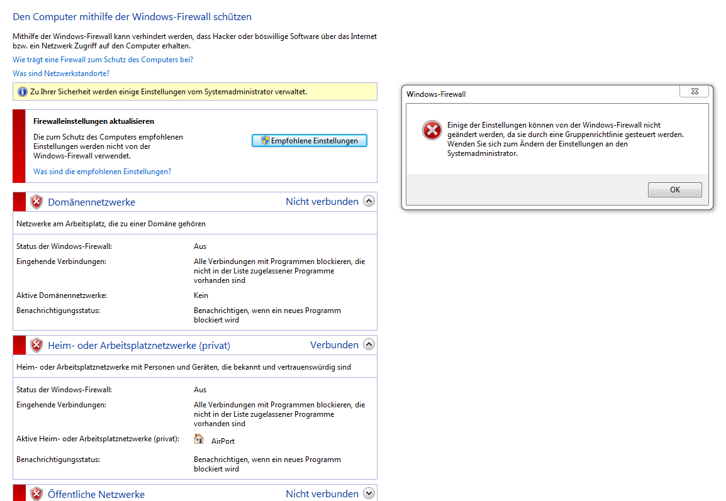Click the AirPort house network icon
726x501 pixels.
coord(199,439)
